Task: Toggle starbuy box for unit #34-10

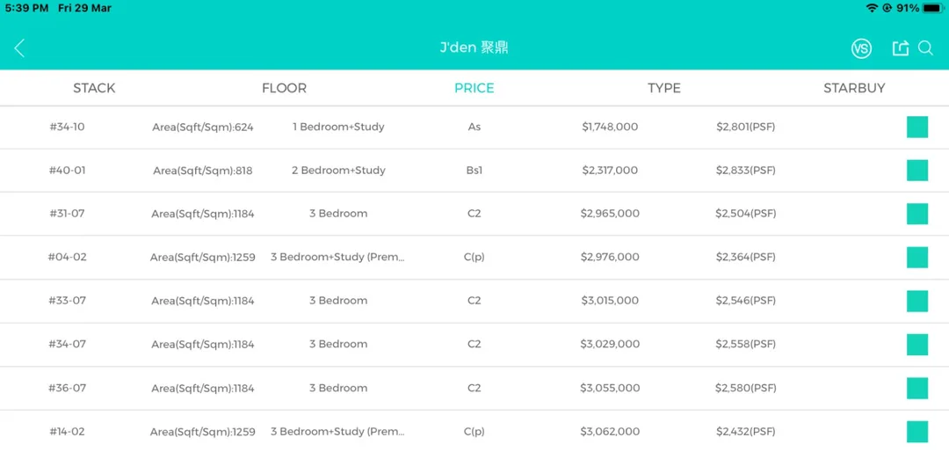Action: click(916, 128)
